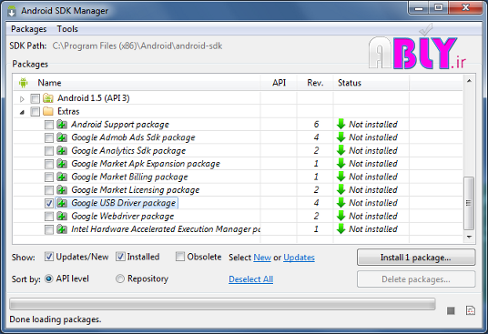Toggle the Installed show checkbox
Viewport: 488px width, 334px height.
(x=120, y=257)
